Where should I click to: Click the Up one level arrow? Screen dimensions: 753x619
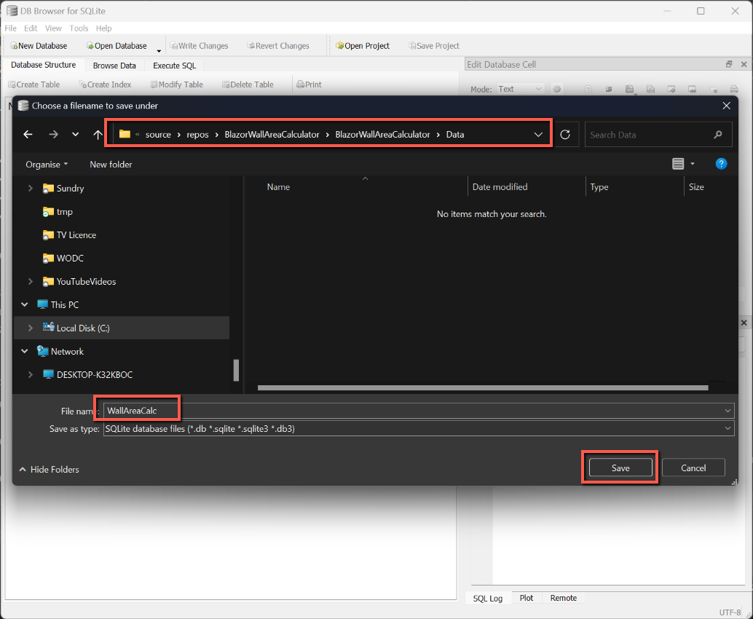click(98, 135)
